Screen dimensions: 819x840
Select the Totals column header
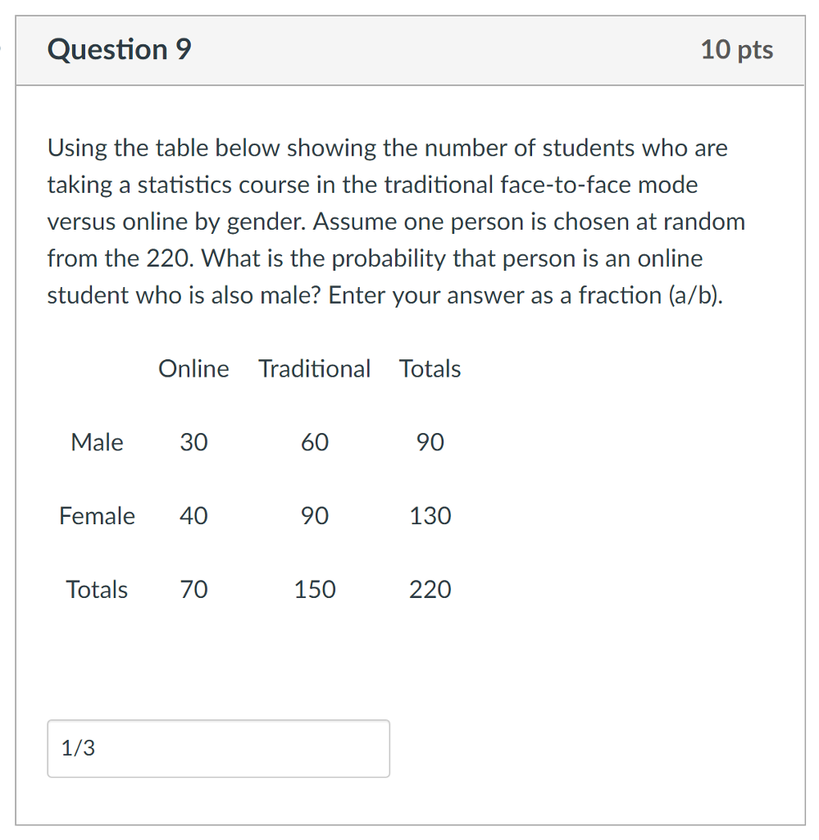tap(430, 368)
